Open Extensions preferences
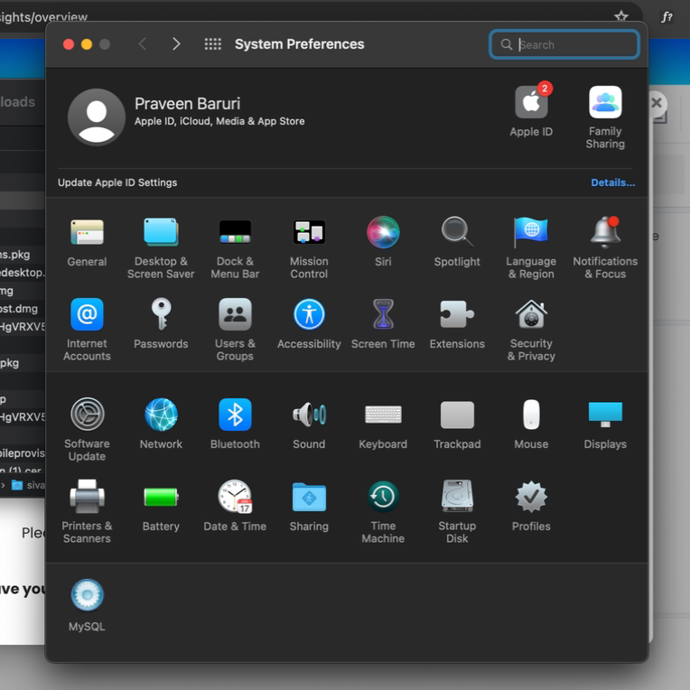 point(457,324)
